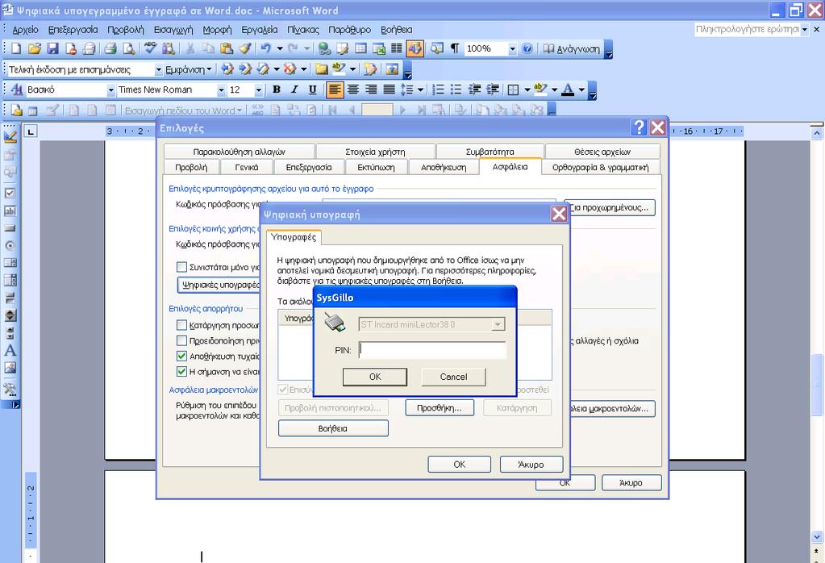Click OK in the SysGillo PIN dialog
The width and height of the screenshot is (825, 563).
[x=375, y=377]
